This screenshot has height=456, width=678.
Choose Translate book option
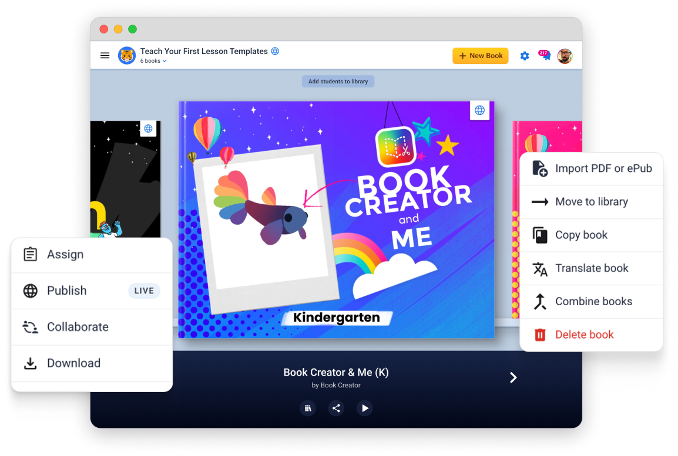(591, 268)
